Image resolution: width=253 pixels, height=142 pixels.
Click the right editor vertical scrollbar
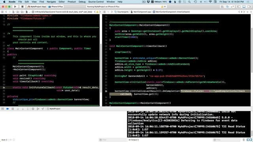click(x=252, y=50)
